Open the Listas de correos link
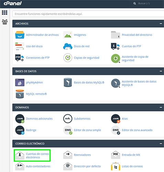 (132, 166)
